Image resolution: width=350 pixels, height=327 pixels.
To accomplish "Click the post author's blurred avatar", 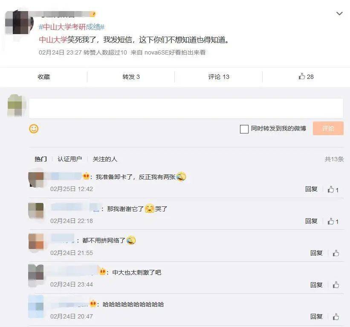I will click(19, 22).
